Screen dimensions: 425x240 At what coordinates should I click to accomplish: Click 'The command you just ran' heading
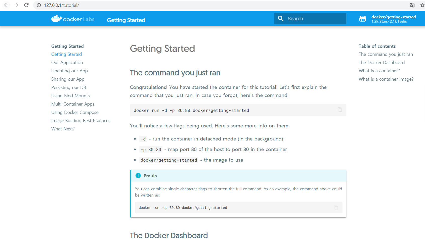(x=175, y=73)
